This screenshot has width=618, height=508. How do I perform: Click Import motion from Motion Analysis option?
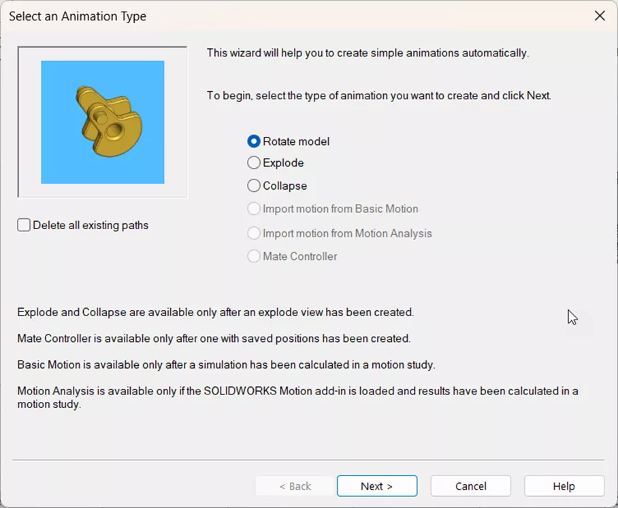coord(254,233)
